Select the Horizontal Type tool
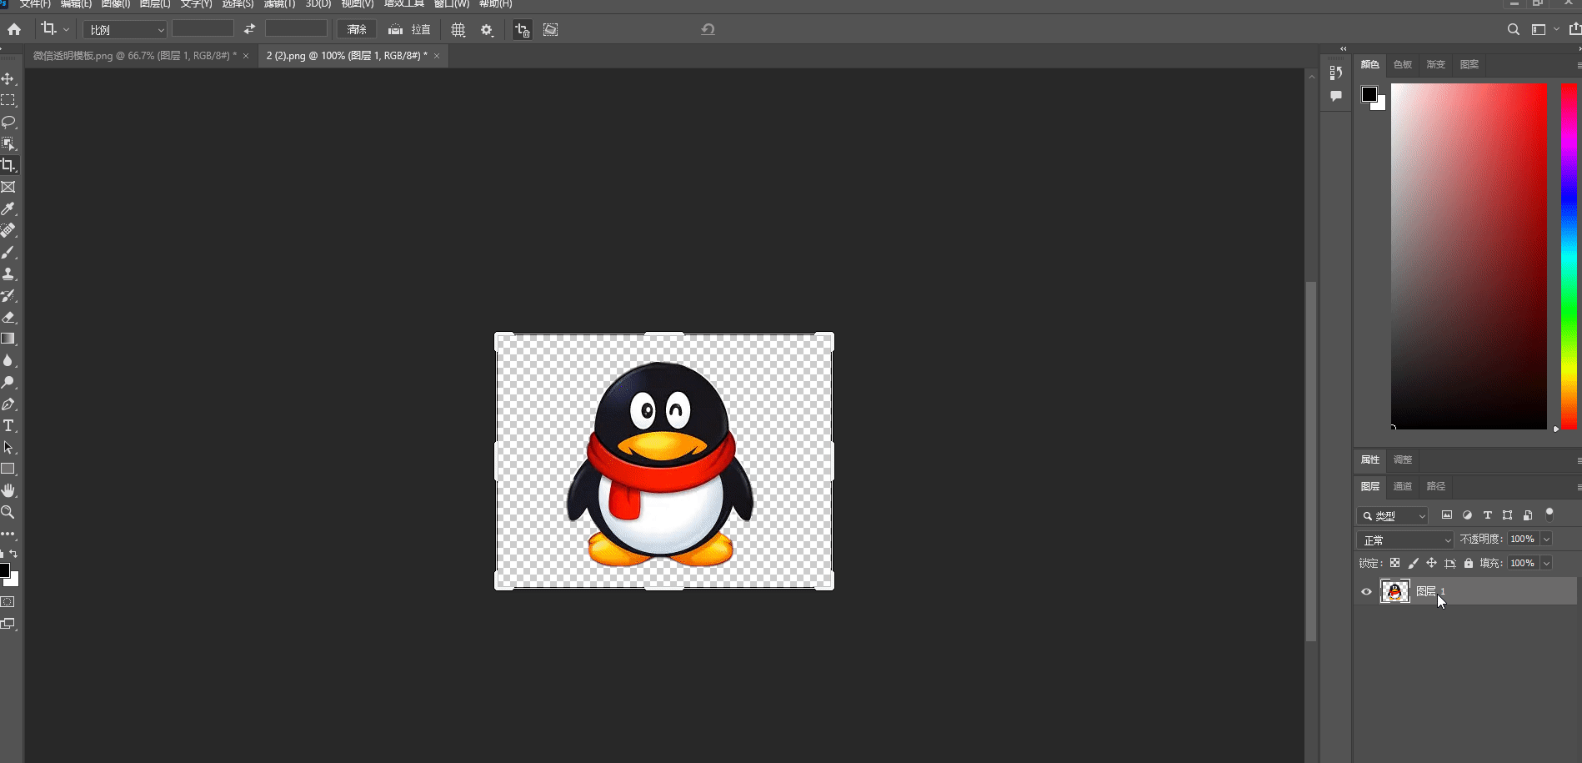This screenshot has width=1582, height=763. 8,426
